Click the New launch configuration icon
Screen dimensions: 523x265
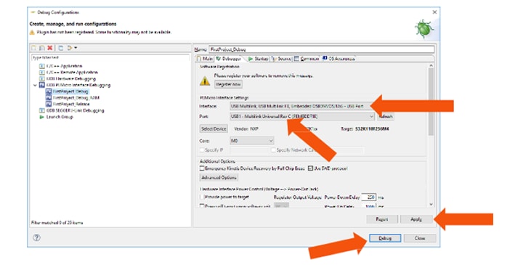click(33, 48)
